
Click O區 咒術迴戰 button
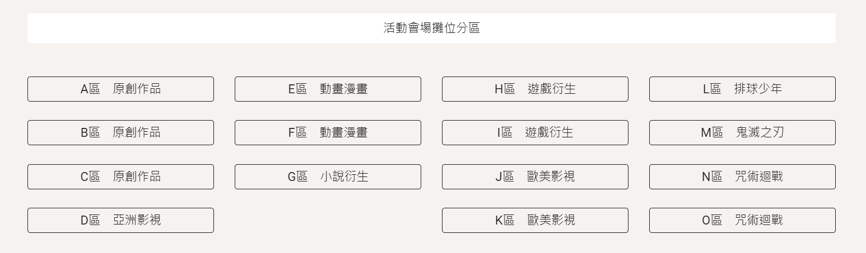pos(742,220)
